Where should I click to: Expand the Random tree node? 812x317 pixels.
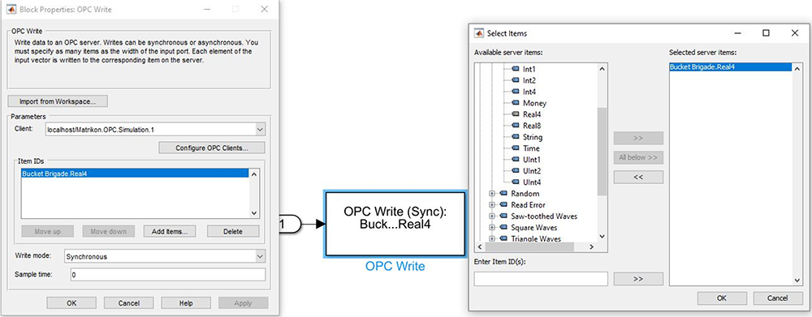(x=492, y=194)
